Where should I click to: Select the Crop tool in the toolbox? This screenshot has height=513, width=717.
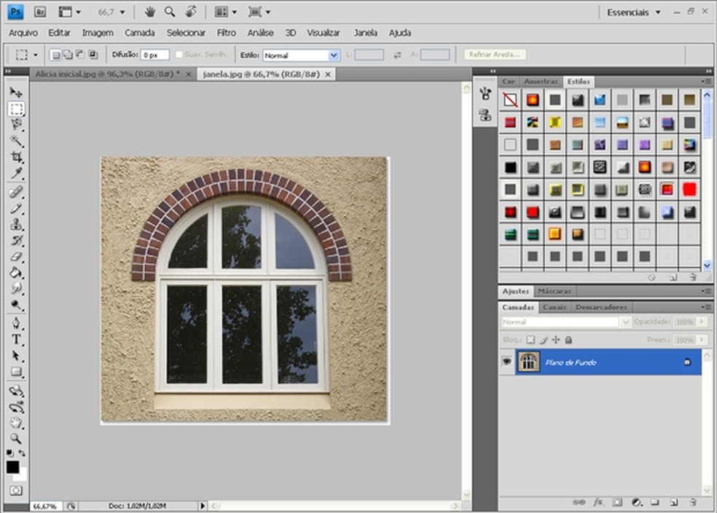click(x=16, y=157)
